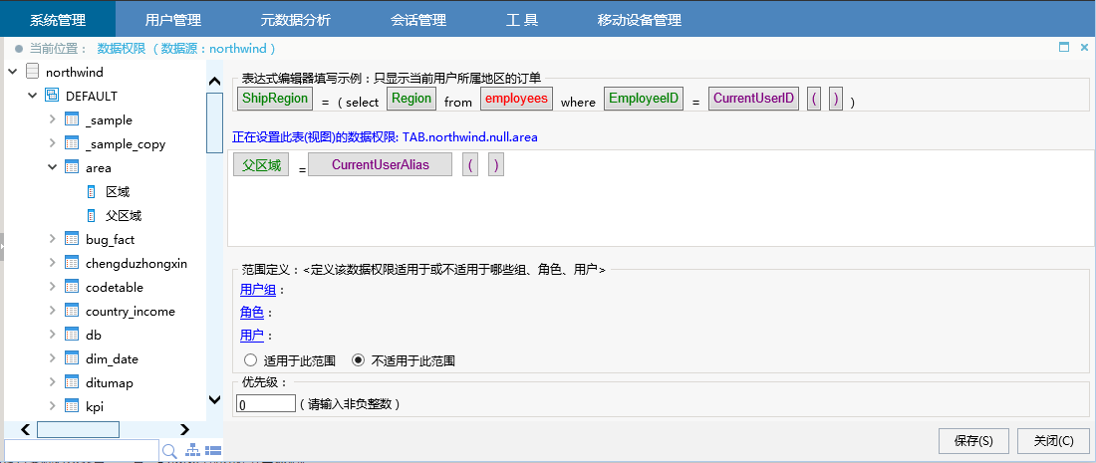Expand the bug_fact table node
1096x463 pixels.
[x=52, y=240]
